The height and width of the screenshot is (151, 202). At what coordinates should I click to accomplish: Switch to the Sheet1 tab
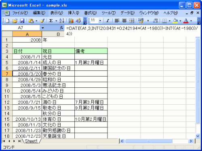click(31, 141)
